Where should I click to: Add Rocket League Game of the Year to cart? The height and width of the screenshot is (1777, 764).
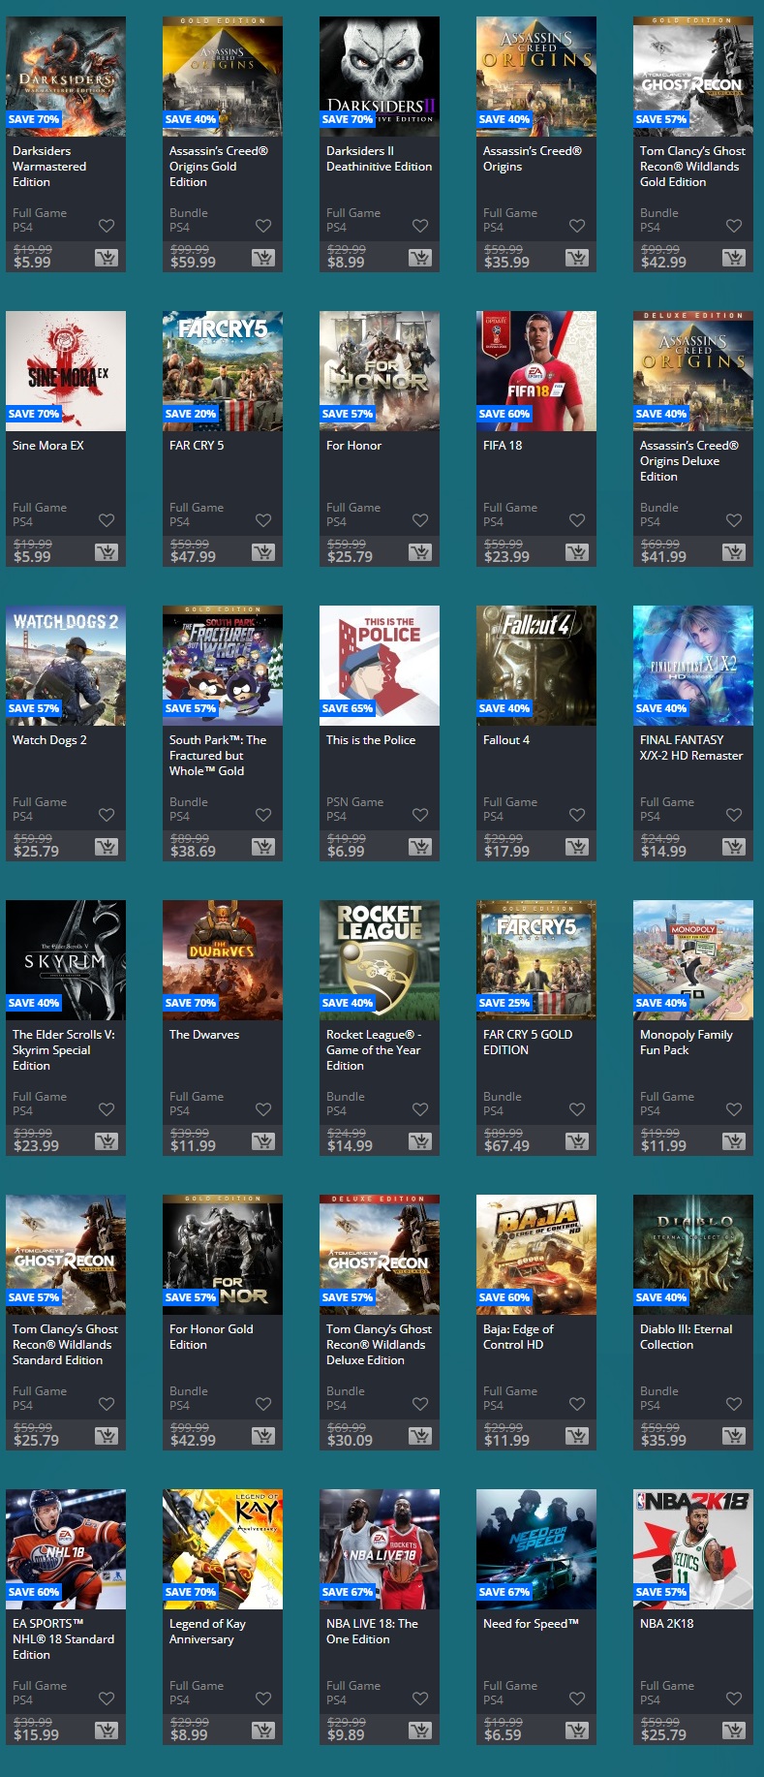click(x=420, y=1141)
